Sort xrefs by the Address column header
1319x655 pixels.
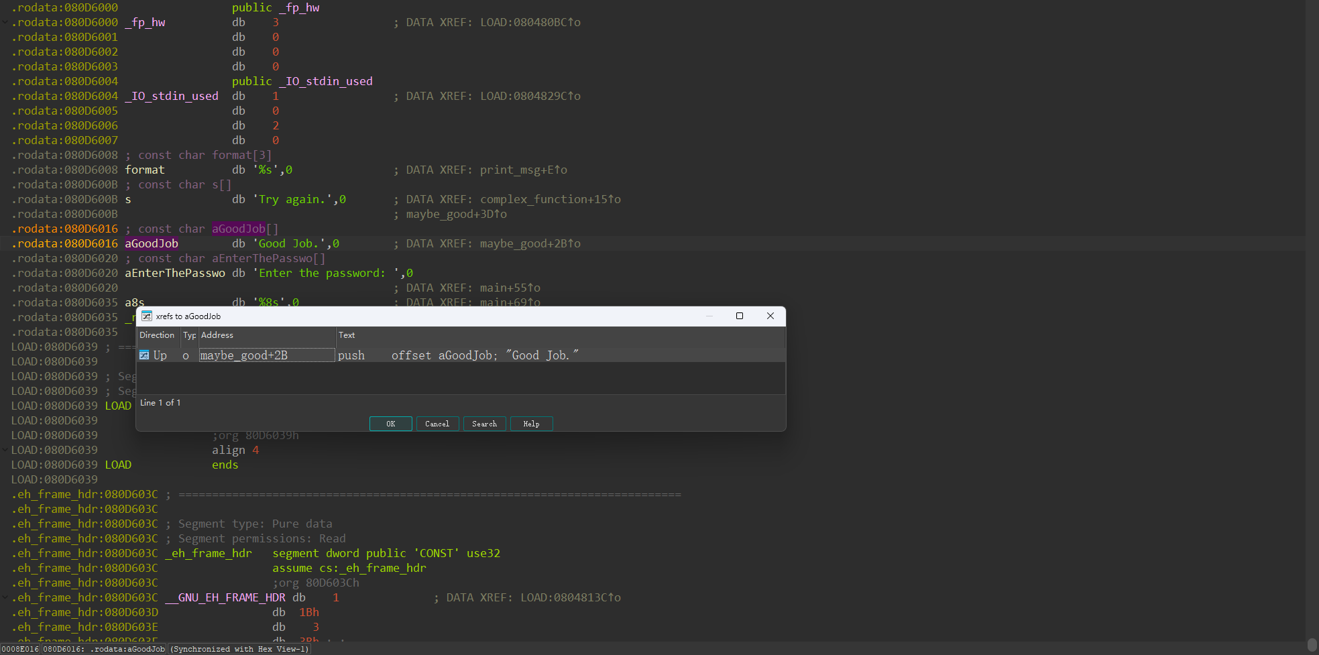267,335
